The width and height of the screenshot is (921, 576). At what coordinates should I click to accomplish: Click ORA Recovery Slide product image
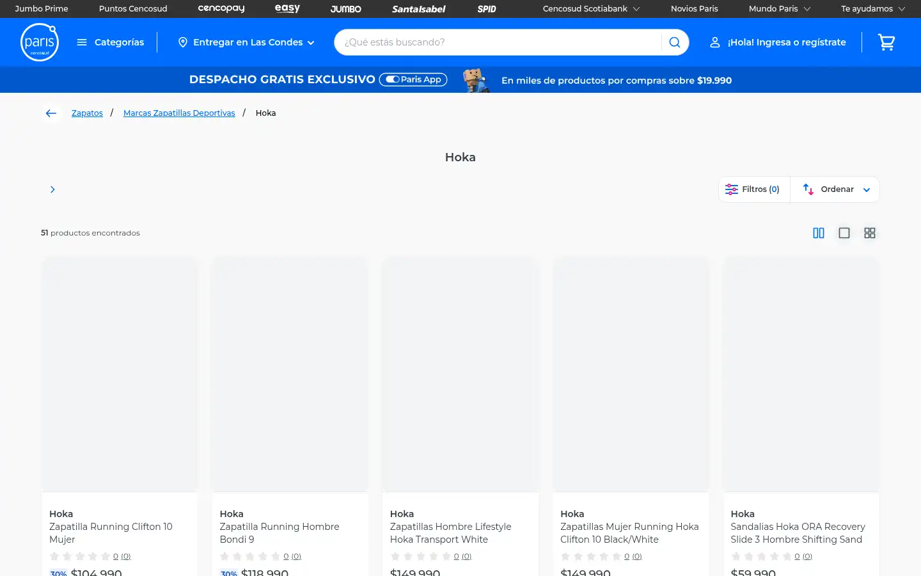[801, 374]
